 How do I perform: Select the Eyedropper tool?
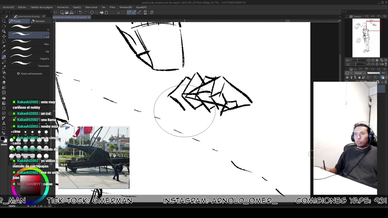point(4,52)
